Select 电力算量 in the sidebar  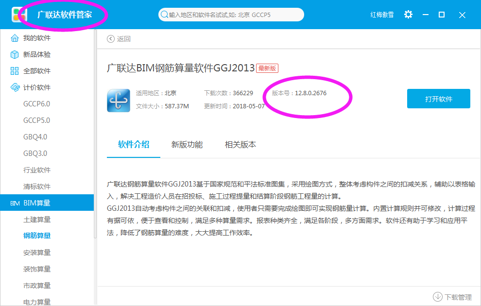[37, 302]
